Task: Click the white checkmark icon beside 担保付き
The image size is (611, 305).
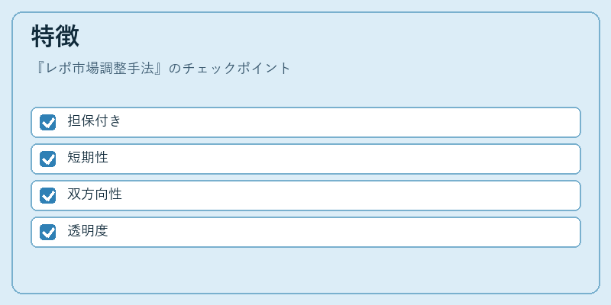Action: pos(48,123)
